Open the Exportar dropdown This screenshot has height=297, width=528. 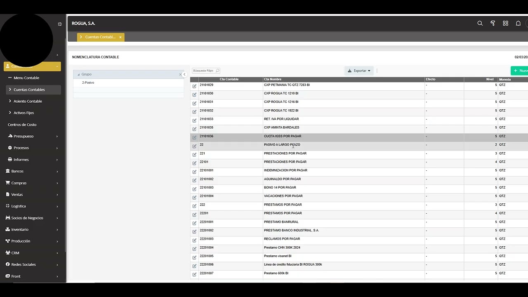click(359, 71)
